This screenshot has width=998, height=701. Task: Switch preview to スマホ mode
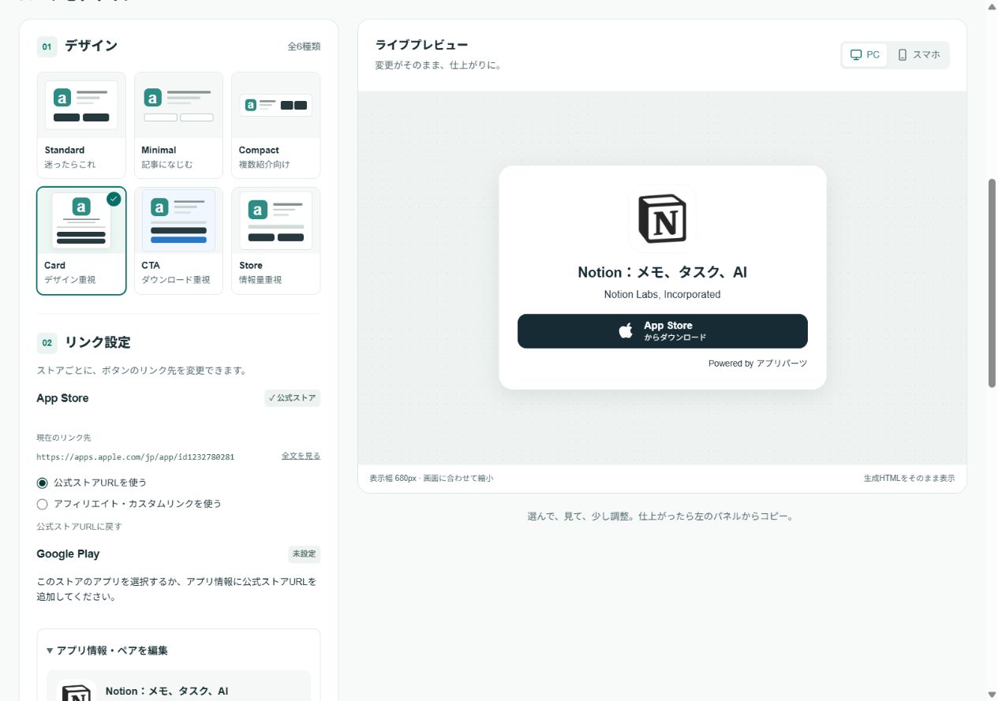click(919, 55)
